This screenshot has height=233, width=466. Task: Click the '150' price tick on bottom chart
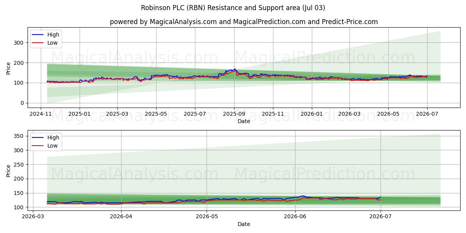19,193
